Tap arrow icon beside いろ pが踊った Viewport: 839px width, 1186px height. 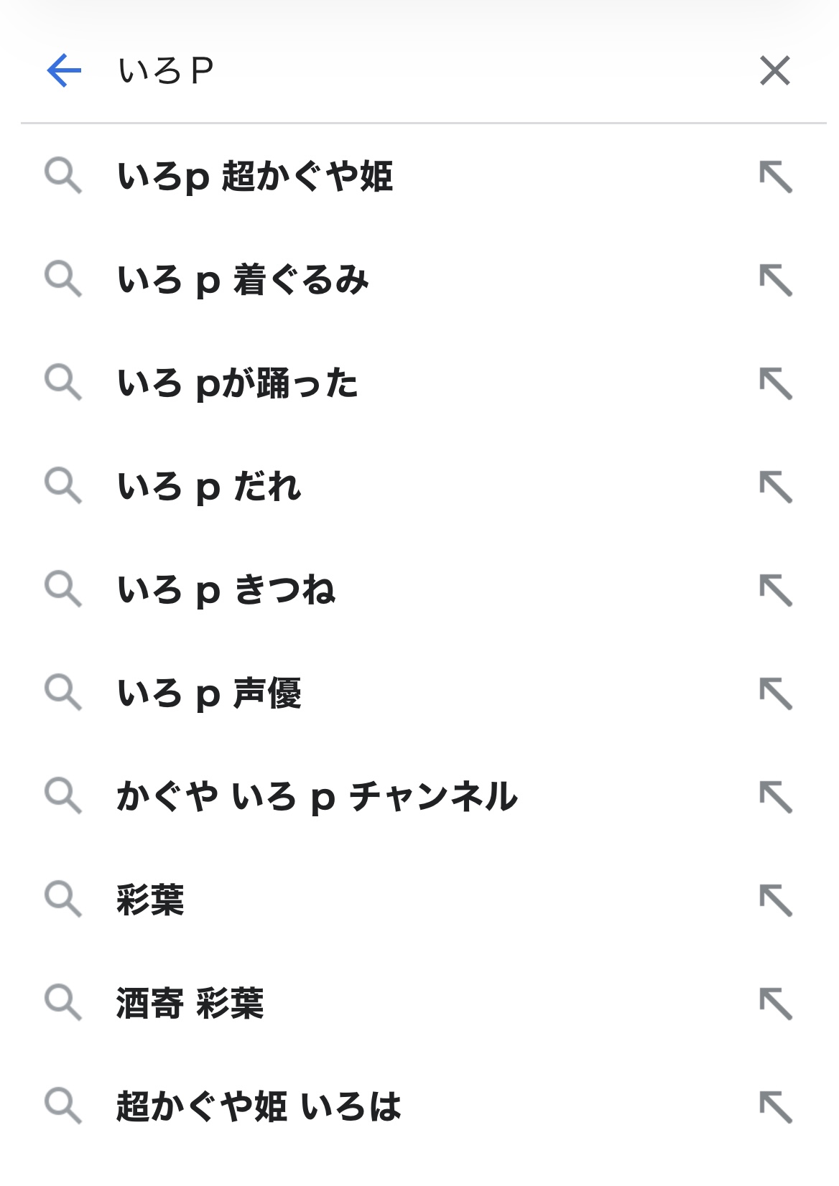click(776, 383)
